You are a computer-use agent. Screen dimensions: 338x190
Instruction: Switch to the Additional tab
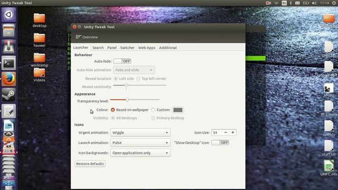pos(168,47)
